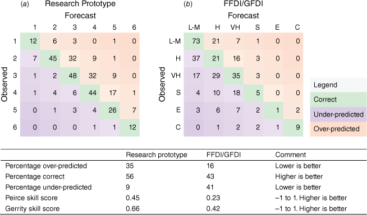The height and width of the screenshot is (215, 367).
Task: Click the Legend heading box
Action: coord(338,85)
